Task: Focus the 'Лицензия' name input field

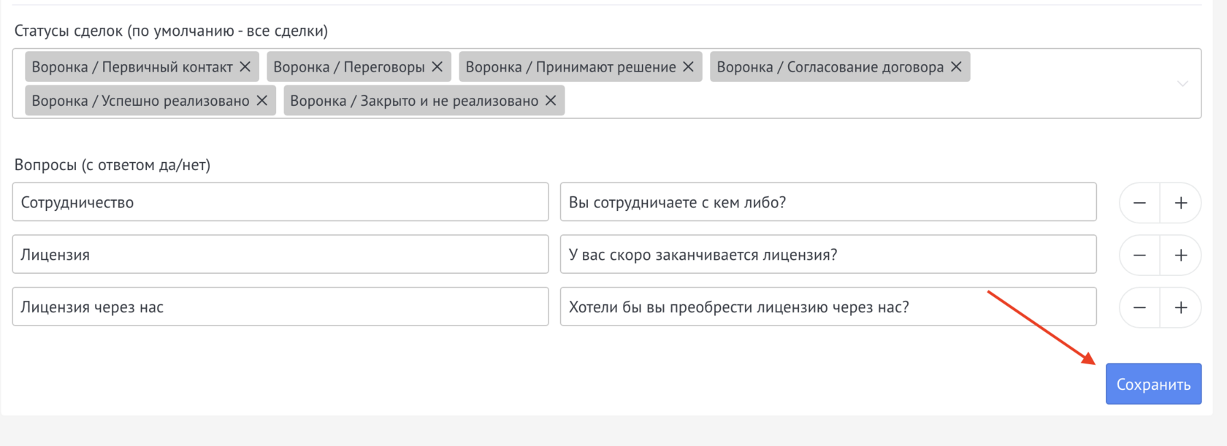Action: [280, 255]
